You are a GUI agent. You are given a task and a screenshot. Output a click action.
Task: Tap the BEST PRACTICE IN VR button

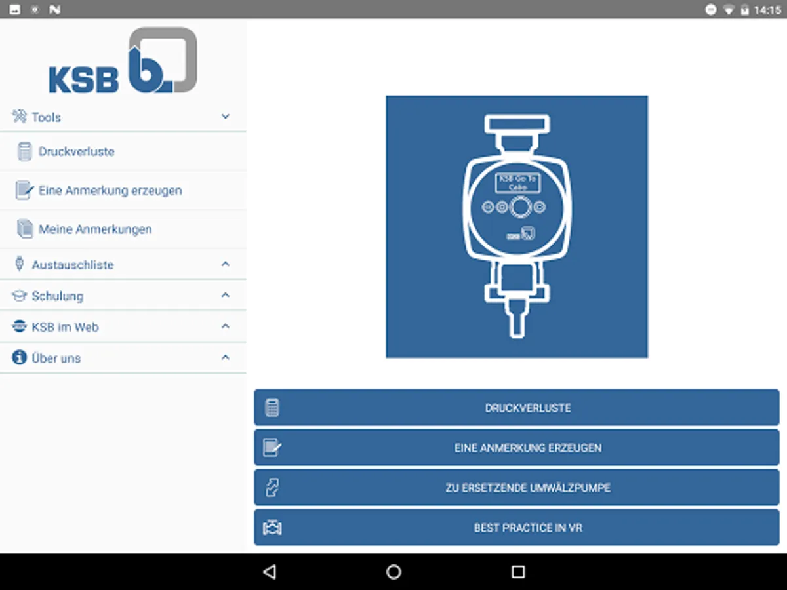517,528
